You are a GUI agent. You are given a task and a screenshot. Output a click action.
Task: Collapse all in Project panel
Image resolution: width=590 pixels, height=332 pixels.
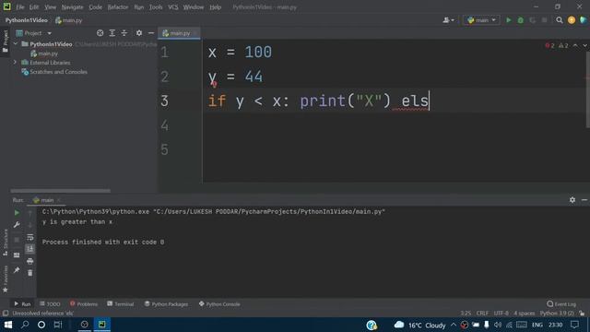[124, 33]
